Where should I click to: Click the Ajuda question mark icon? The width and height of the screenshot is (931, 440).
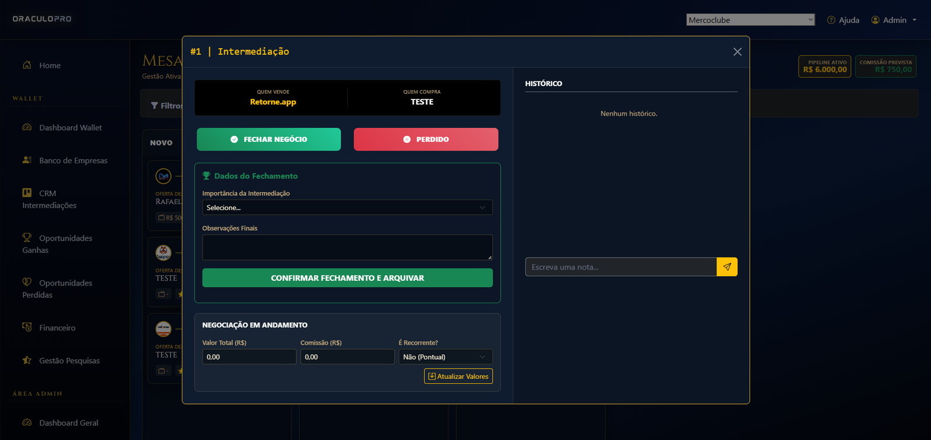tap(831, 20)
